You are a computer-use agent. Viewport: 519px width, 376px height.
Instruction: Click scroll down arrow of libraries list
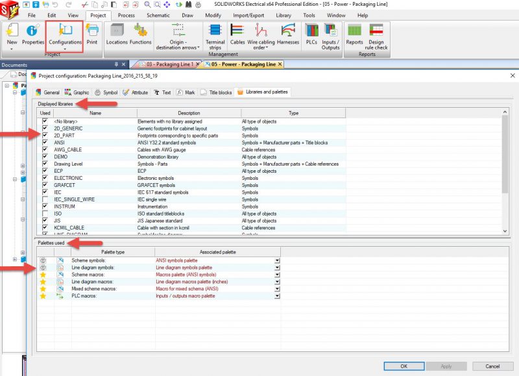pos(505,231)
